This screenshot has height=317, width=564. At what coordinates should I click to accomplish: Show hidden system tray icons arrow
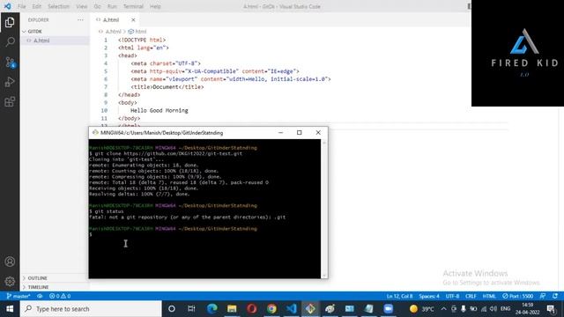(443, 309)
